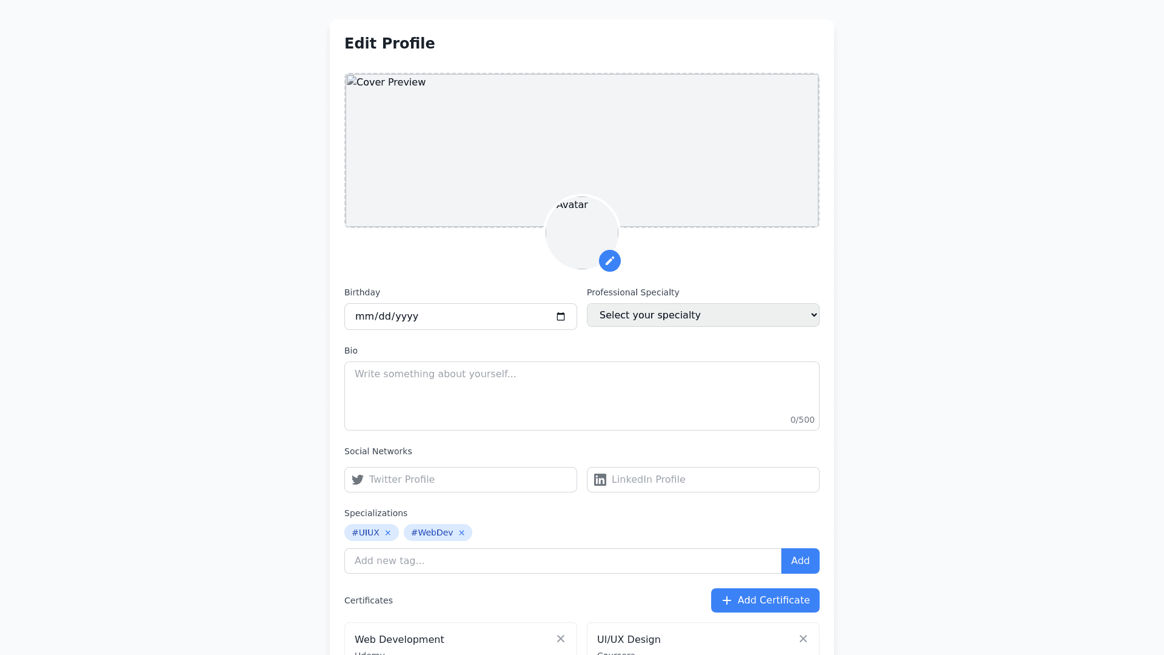1164x655 pixels.
Task: Delete the UI/UX Design certificate
Action: coord(803,639)
